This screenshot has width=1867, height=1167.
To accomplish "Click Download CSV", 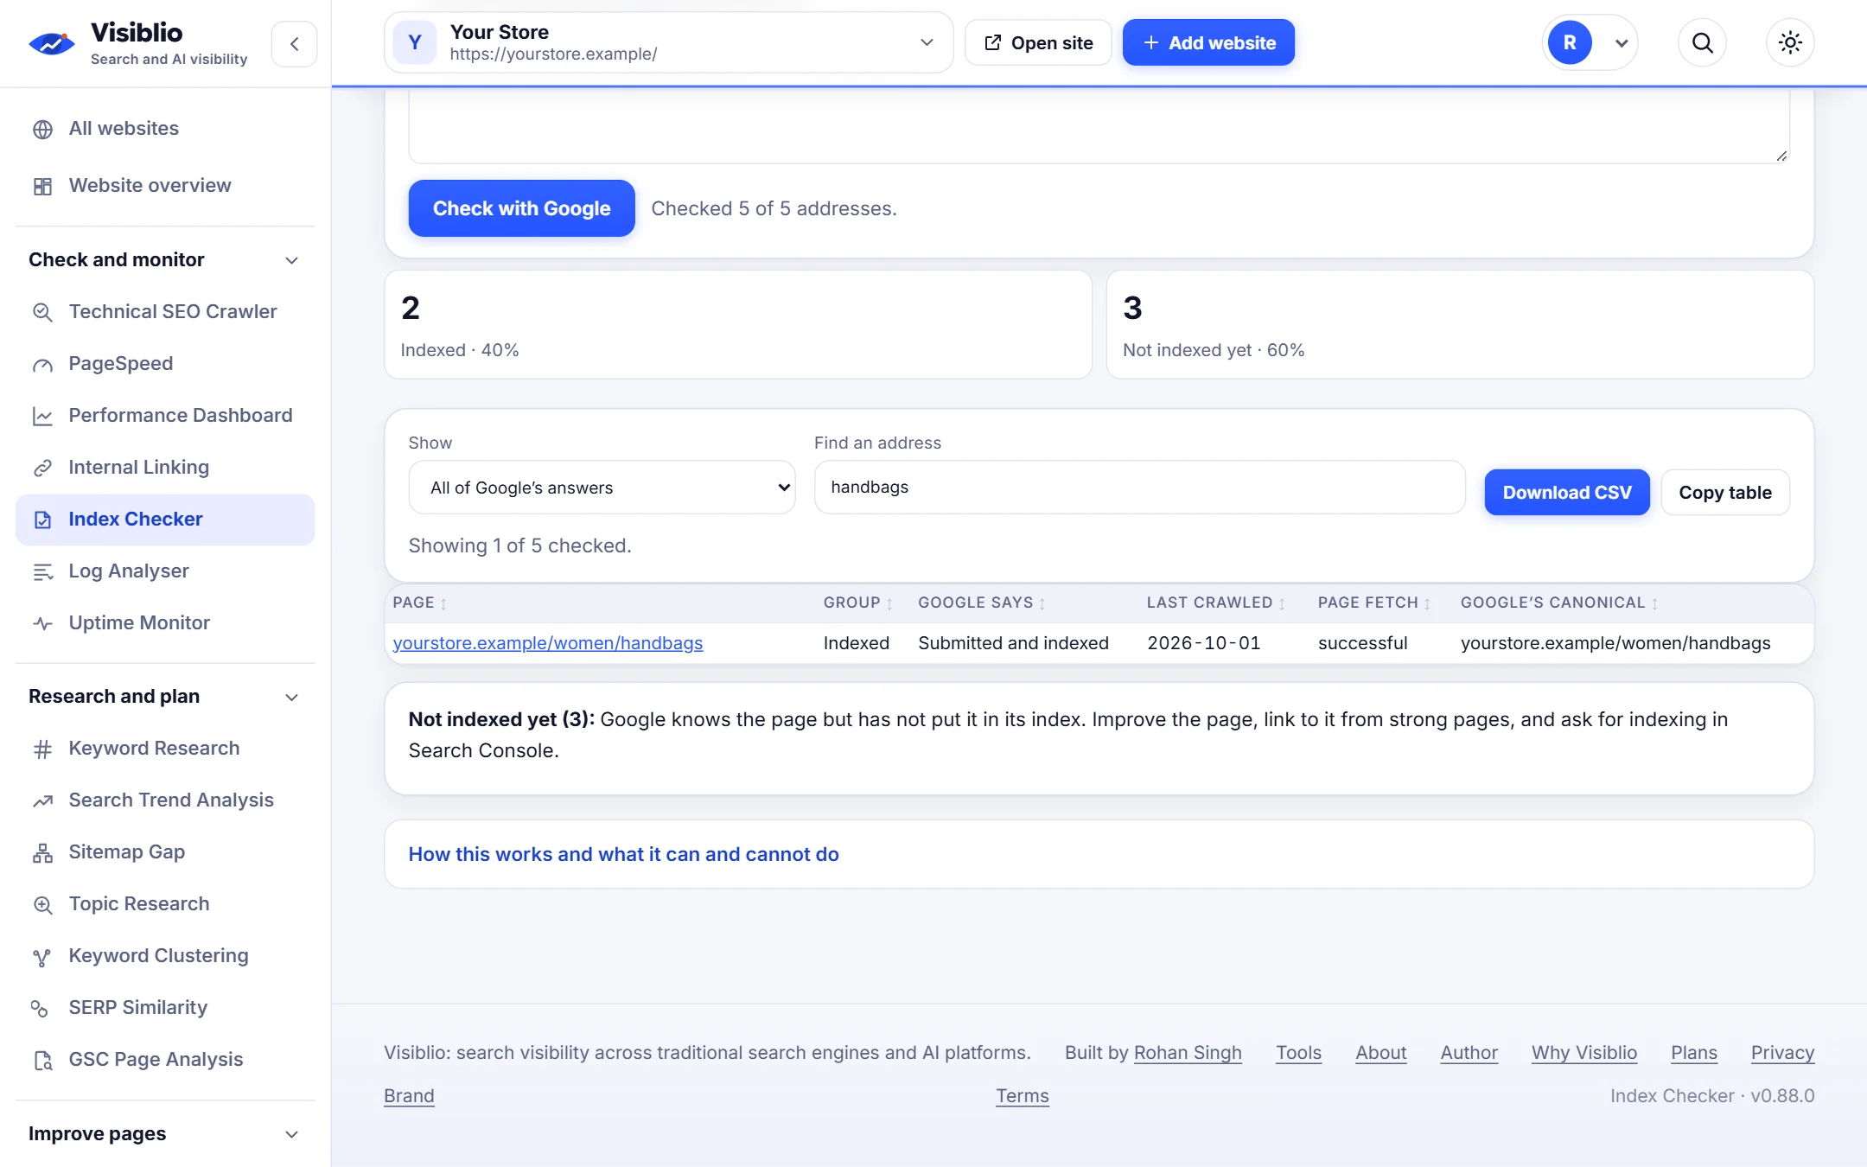I will 1566,493.
